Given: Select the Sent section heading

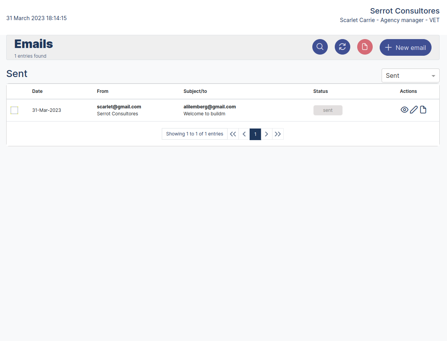Looking at the screenshot, I should click(17, 74).
